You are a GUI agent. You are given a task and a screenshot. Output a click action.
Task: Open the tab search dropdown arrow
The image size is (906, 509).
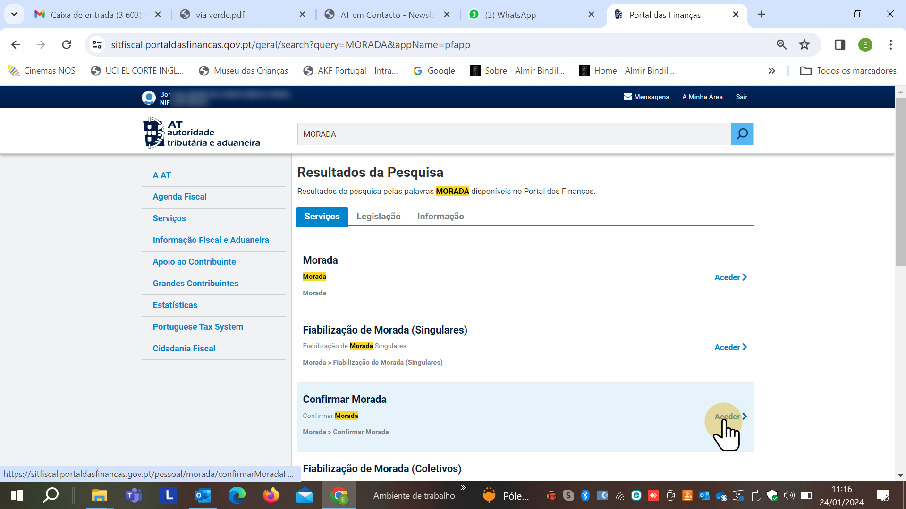click(14, 14)
